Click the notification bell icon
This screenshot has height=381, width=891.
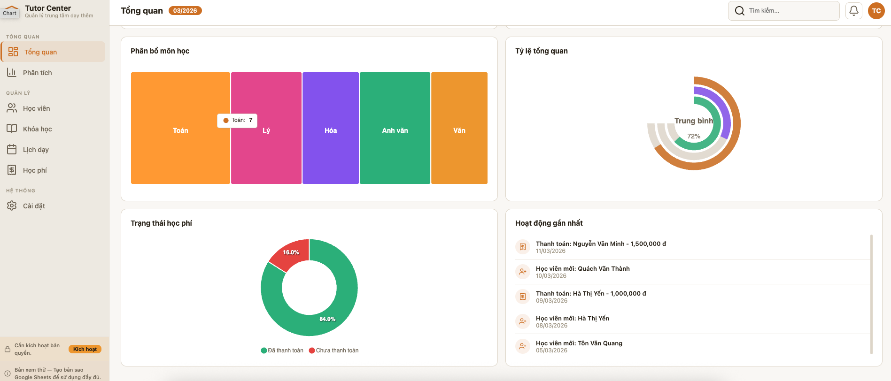point(853,11)
